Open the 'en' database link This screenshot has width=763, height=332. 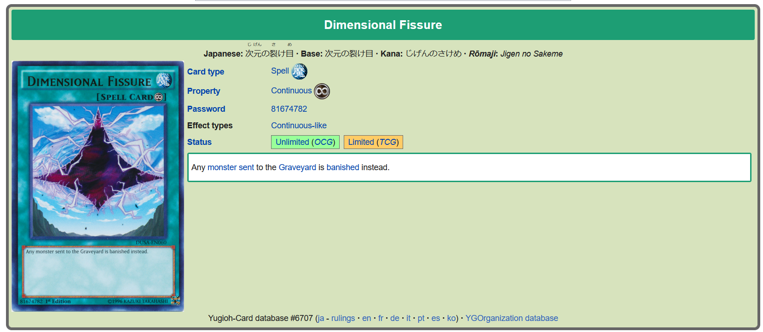(367, 318)
